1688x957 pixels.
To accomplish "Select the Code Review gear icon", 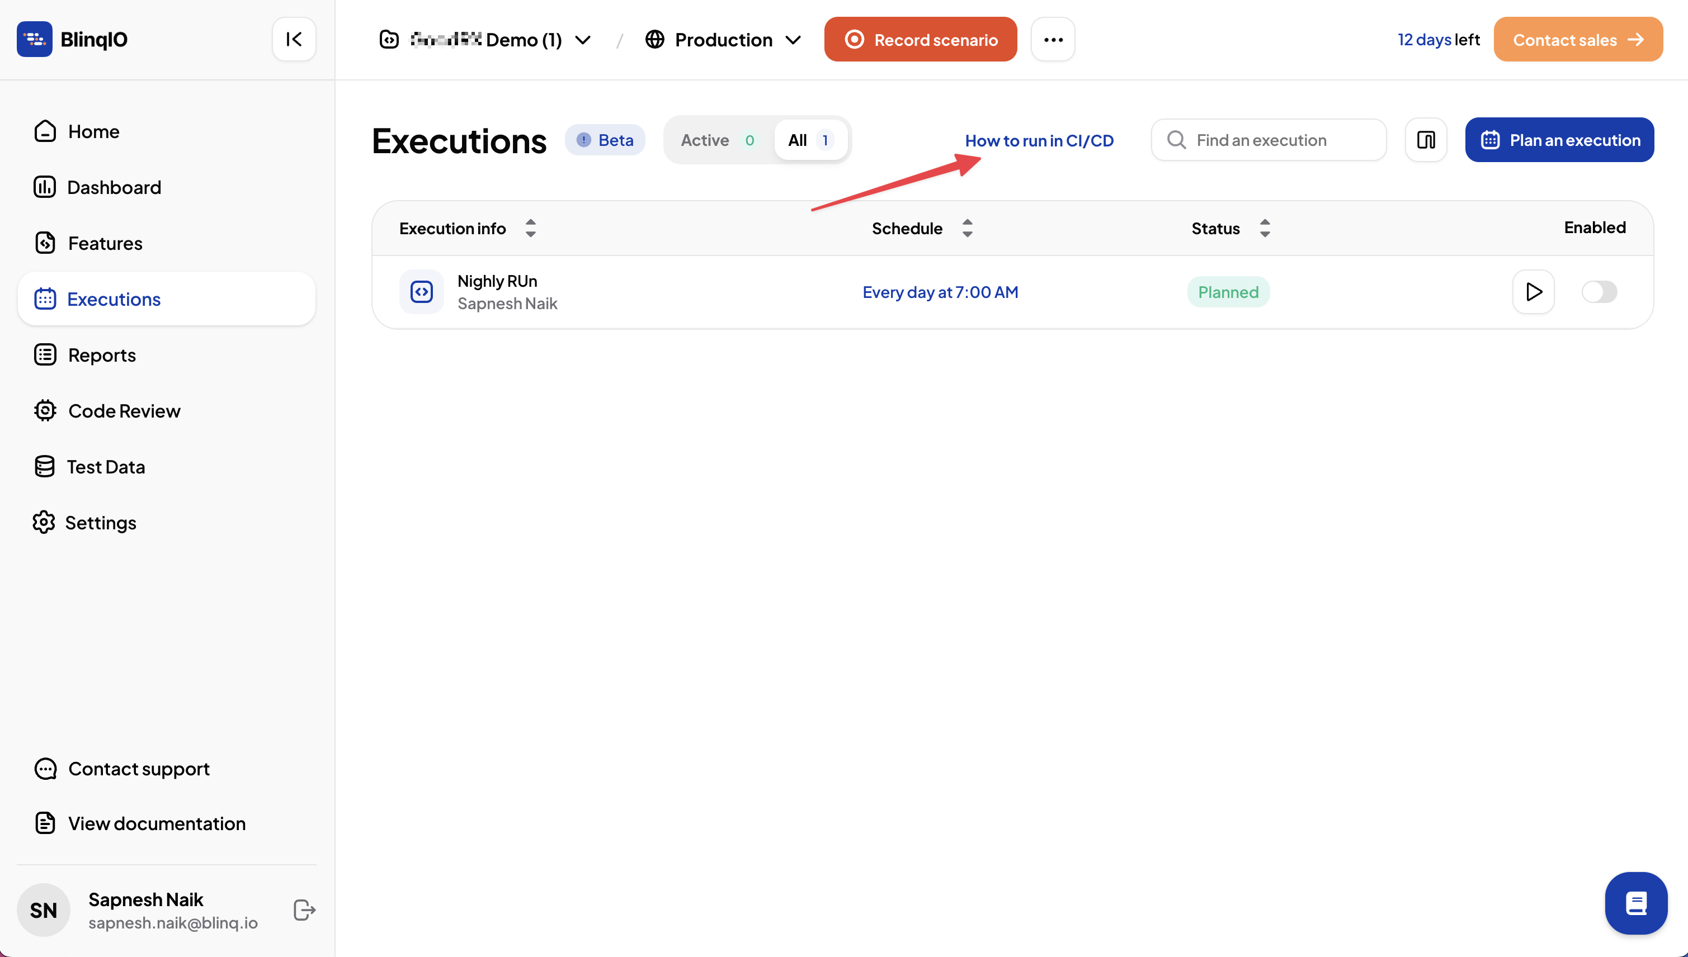I will (x=44, y=410).
